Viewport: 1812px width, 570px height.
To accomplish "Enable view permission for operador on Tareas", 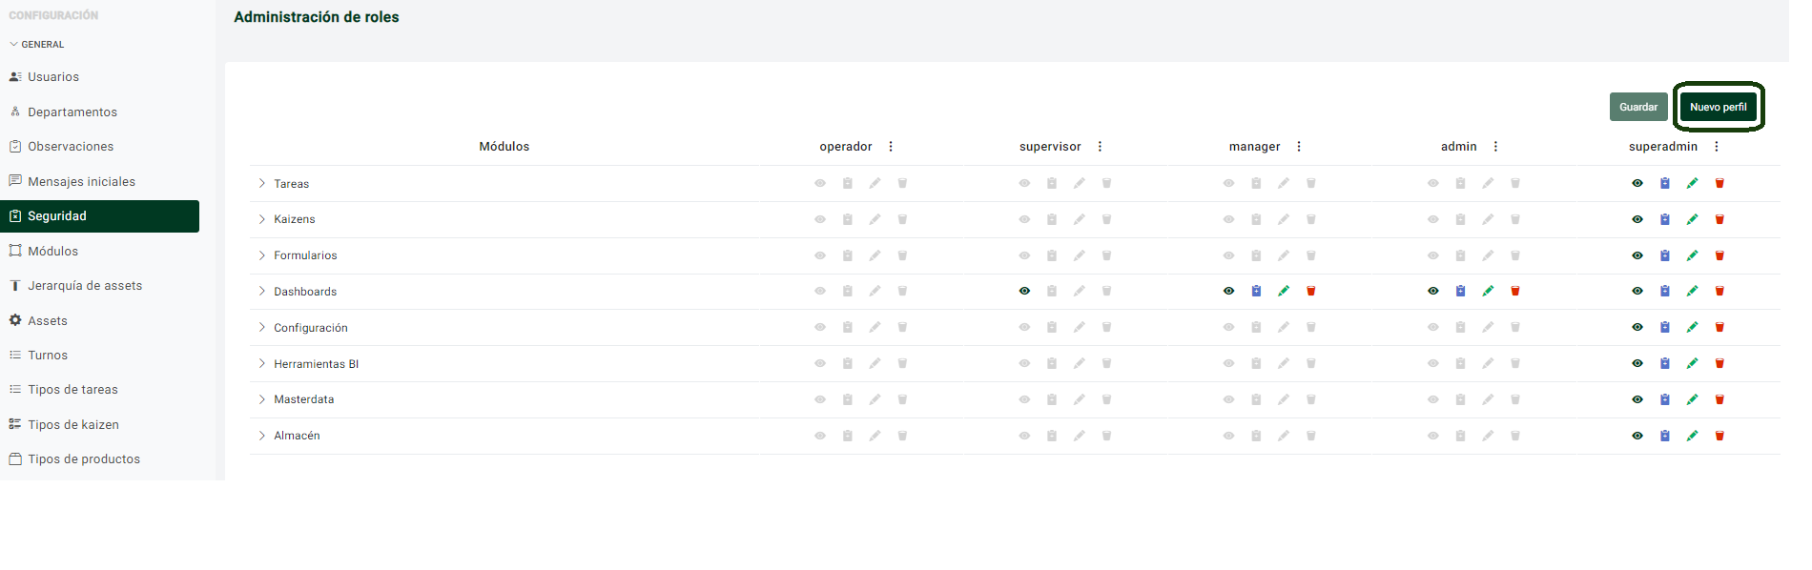I will coord(820,183).
